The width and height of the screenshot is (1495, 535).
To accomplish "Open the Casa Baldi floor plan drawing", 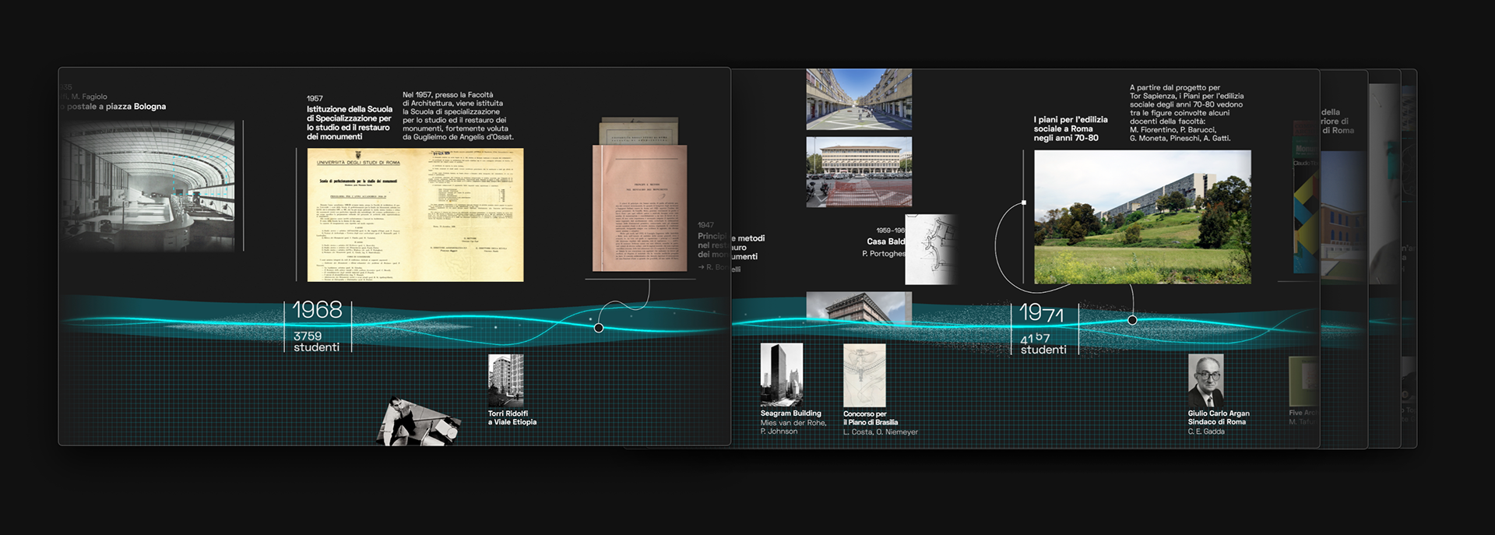I will [x=931, y=249].
